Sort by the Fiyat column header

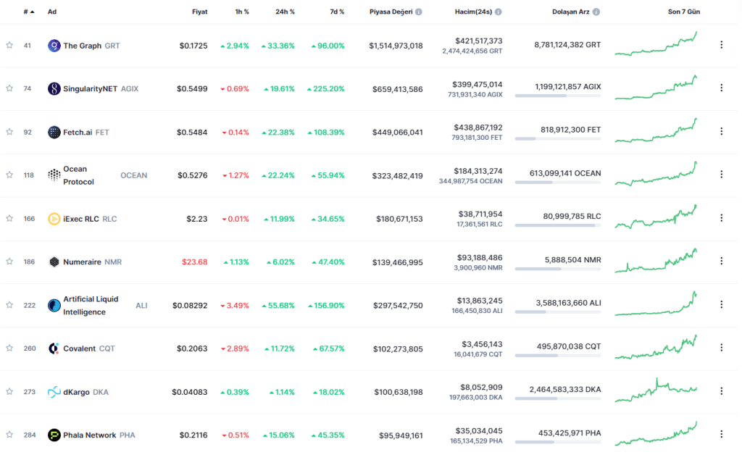(200, 12)
